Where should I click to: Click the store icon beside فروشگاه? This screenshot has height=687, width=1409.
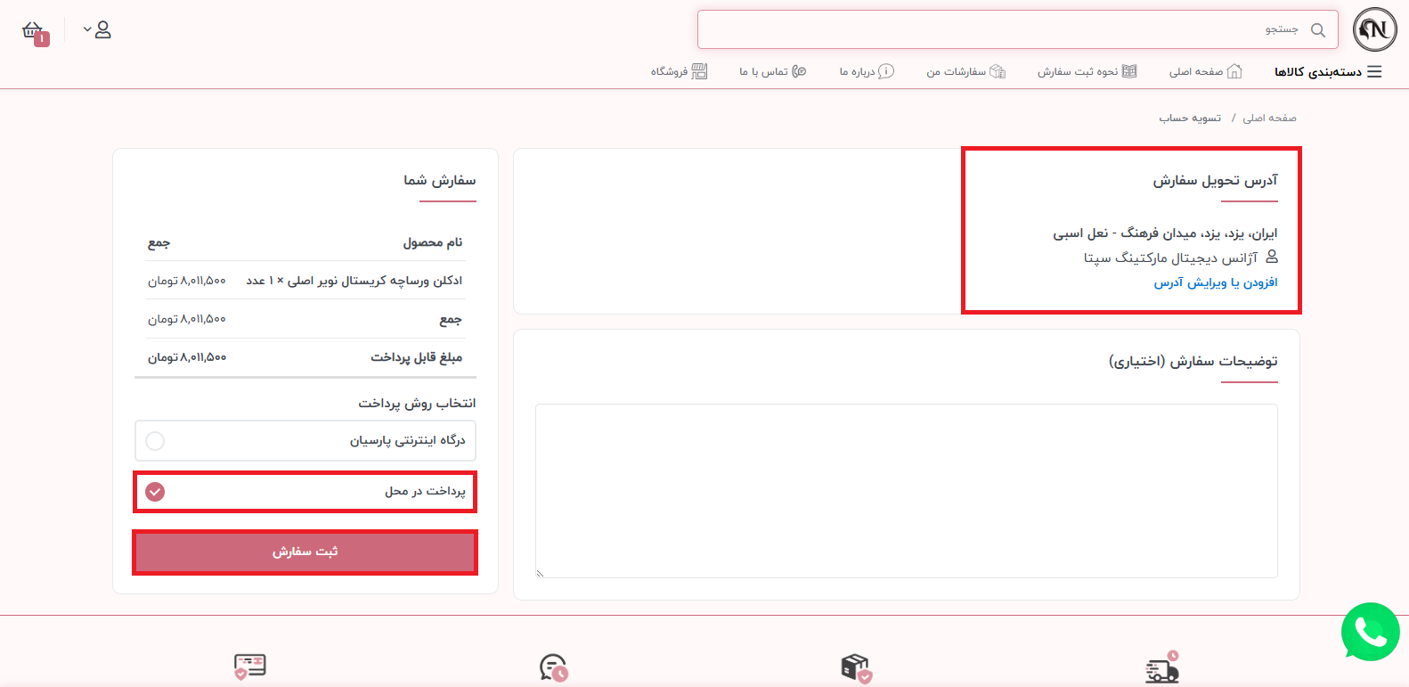coord(700,71)
